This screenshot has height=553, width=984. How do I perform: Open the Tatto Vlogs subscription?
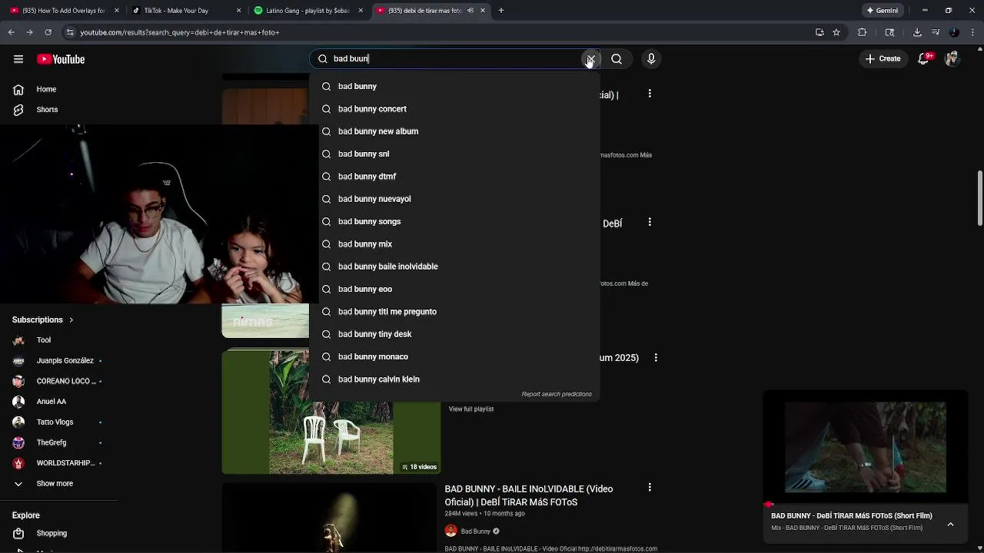tap(55, 422)
